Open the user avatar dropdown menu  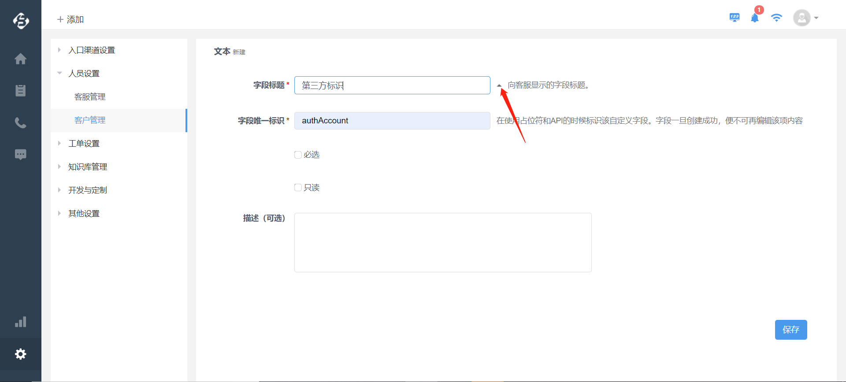click(806, 18)
